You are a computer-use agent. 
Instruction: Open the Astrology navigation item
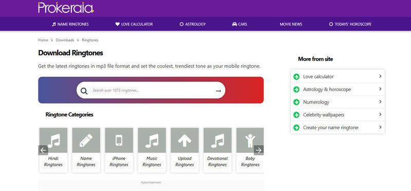click(193, 24)
